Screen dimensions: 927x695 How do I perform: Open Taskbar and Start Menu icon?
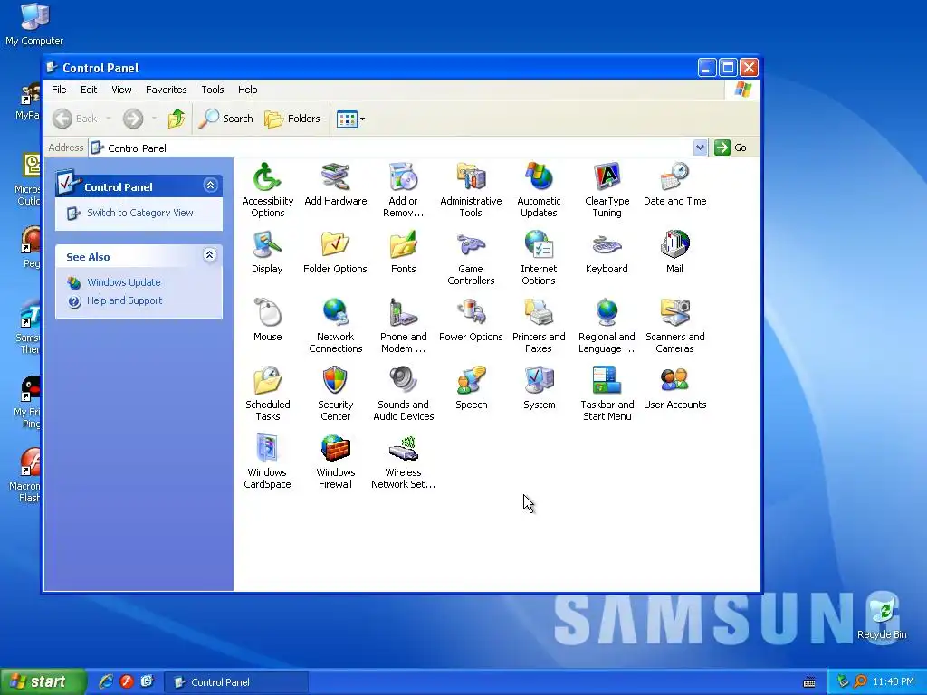click(607, 381)
